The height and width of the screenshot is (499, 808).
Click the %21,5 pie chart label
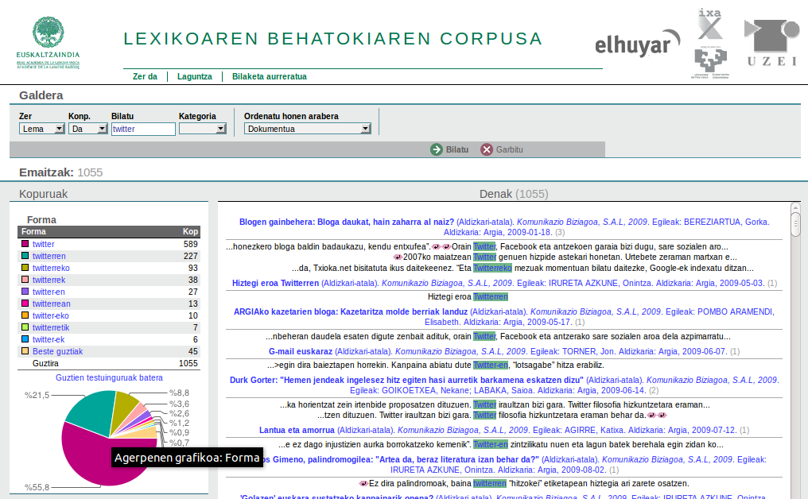point(37,395)
